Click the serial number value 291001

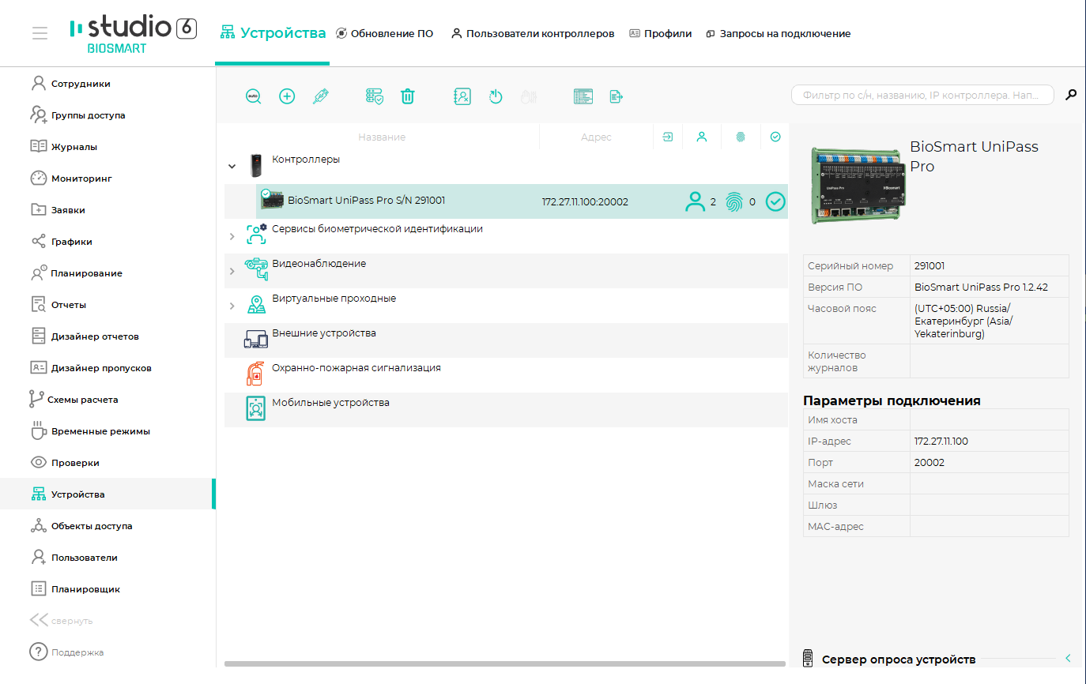click(929, 265)
